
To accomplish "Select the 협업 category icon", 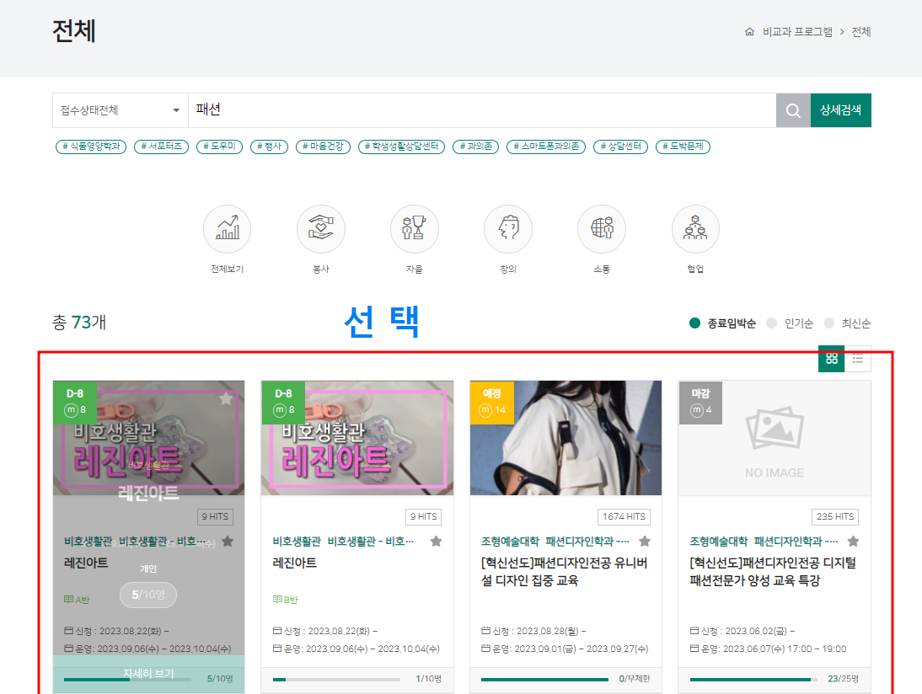I will tap(695, 229).
